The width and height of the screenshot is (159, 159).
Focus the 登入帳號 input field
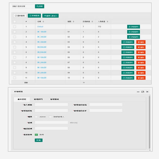tap(51, 105)
